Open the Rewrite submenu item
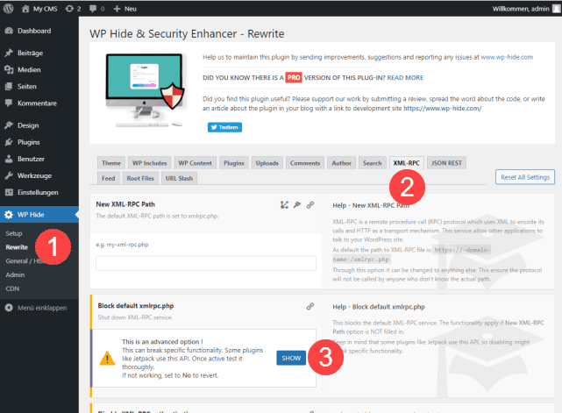This screenshot has width=562, height=413. coord(17,247)
